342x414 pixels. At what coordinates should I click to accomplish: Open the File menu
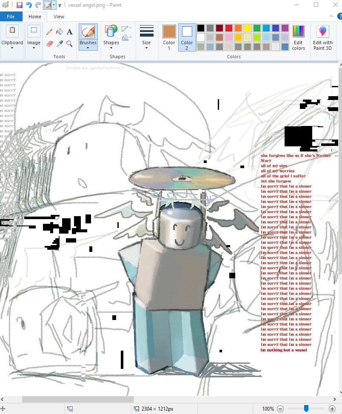point(11,16)
